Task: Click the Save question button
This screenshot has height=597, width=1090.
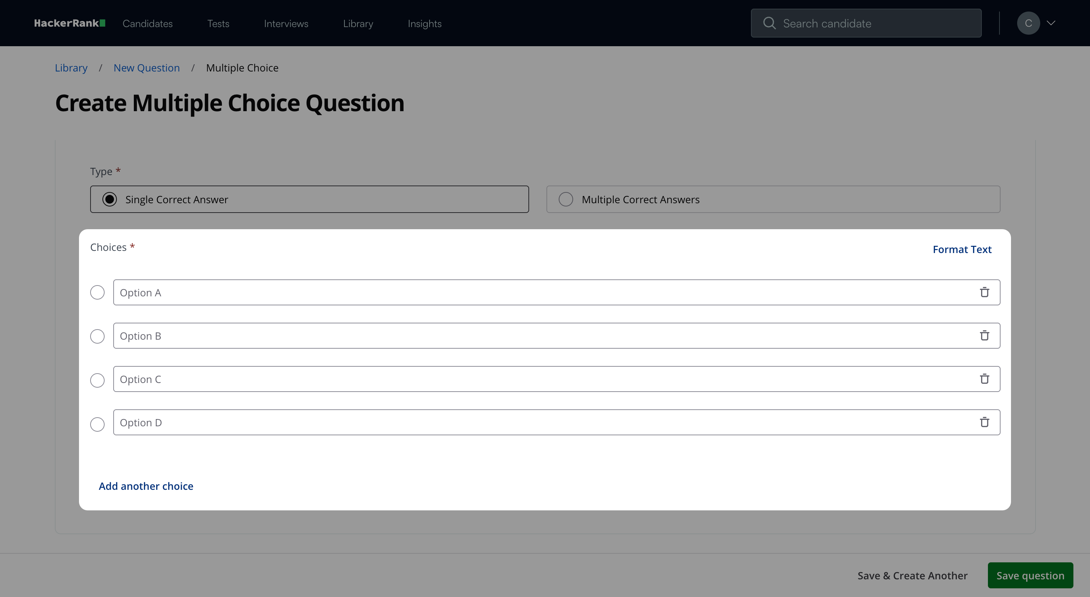Action: (x=1030, y=575)
